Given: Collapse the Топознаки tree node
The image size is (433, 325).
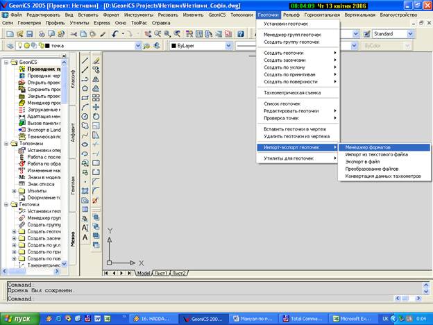Looking at the screenshot, I should point(6,144).
